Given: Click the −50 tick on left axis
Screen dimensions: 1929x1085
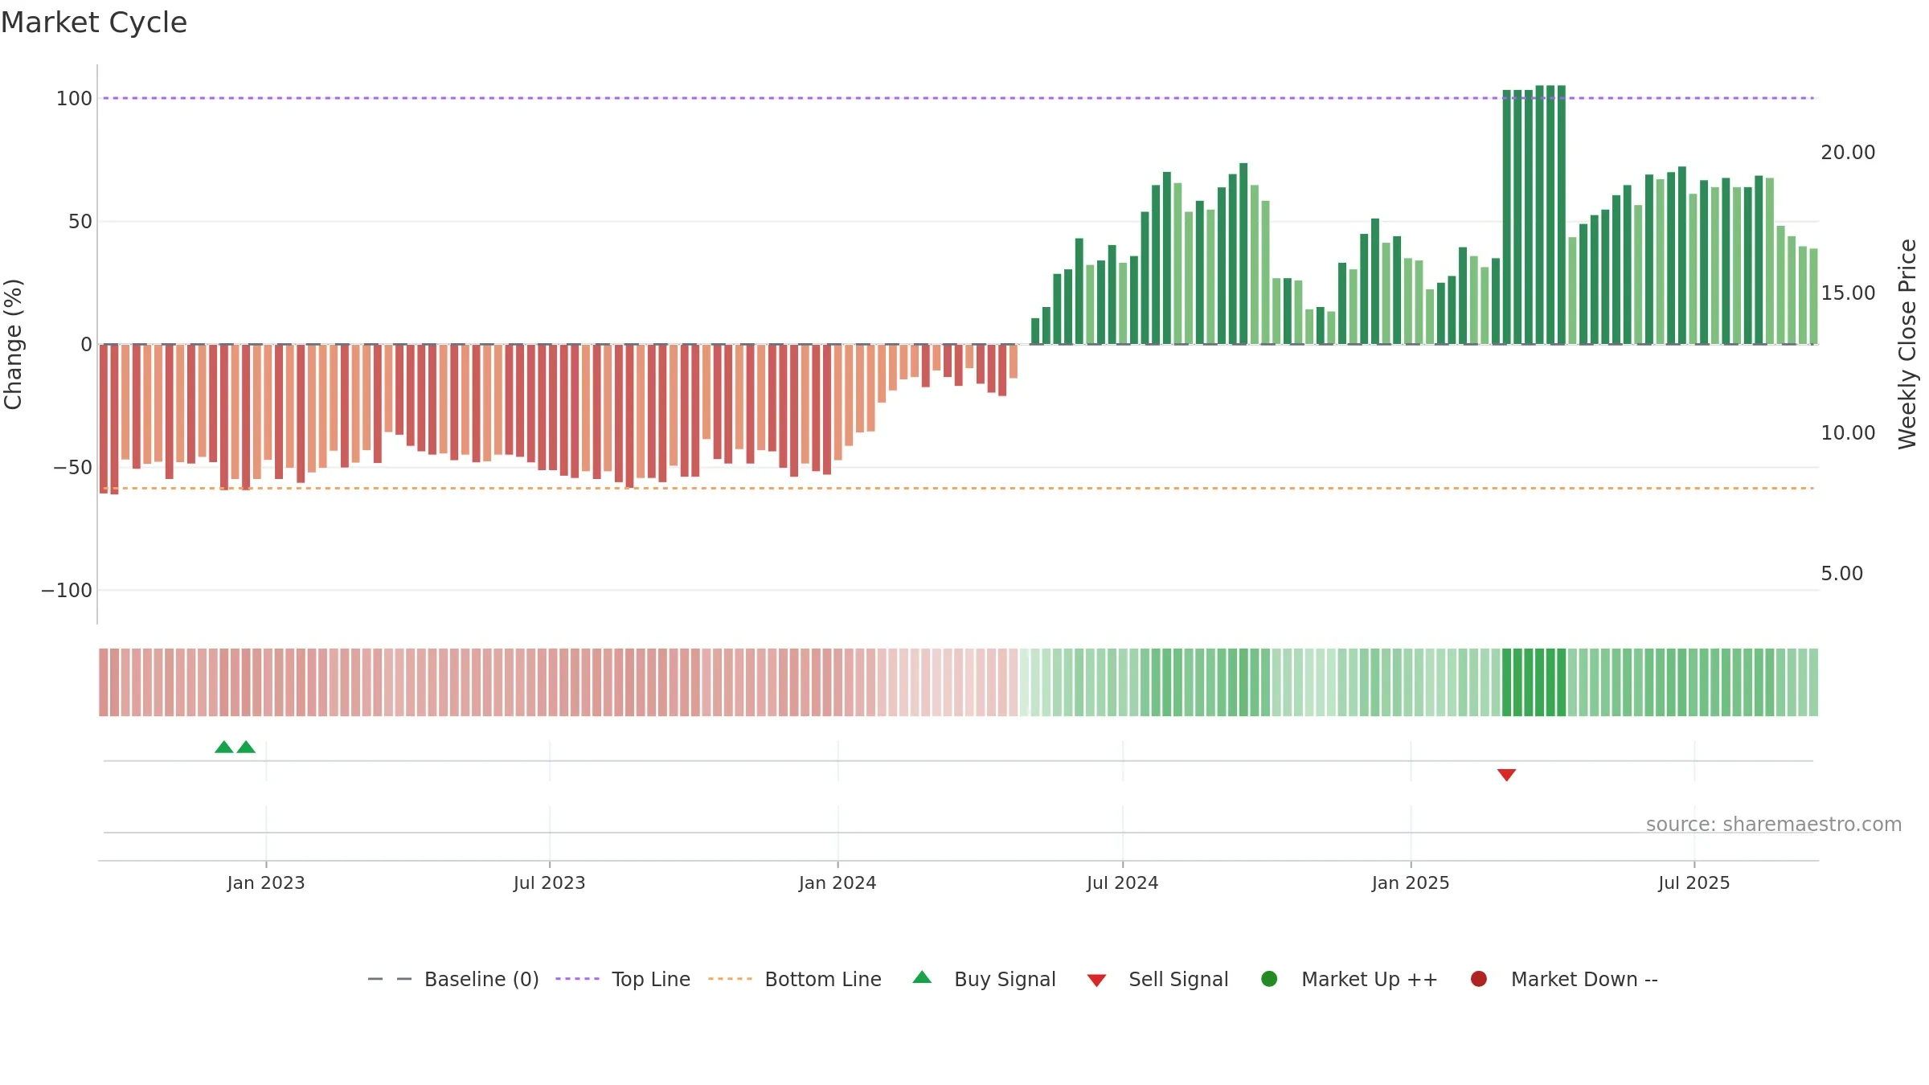Looking at the screenshot, I should 72,468.
